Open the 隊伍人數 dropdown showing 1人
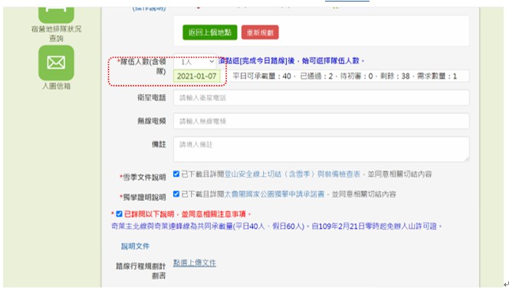This screenshot has height=289, width=509. point(195,61)
